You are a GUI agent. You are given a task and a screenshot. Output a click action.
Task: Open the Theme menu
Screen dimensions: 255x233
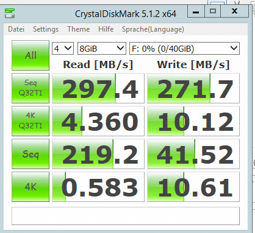tap(79, 29)
